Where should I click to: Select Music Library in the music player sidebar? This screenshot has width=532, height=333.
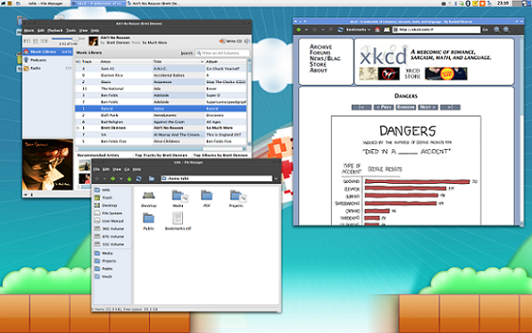[x=47, y=52]
